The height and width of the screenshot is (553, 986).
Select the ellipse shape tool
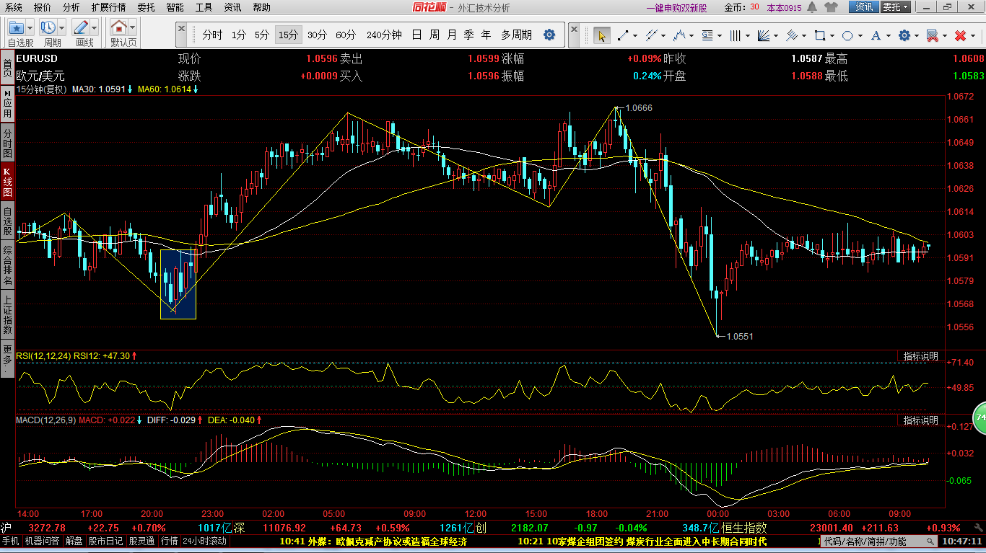pyautogui.click(x=847, y=35)
